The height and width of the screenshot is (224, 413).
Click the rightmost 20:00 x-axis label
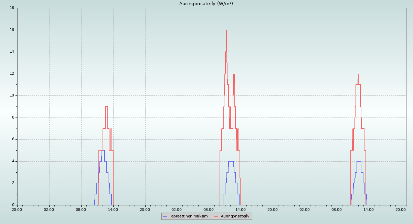click(401, 210)
